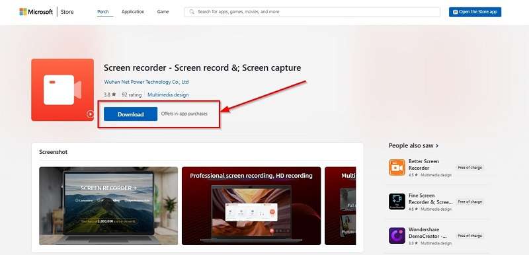Viewport: 529px width, 255px height.
Task: Open the Professional screen recording screenshot
Action: 251,206
